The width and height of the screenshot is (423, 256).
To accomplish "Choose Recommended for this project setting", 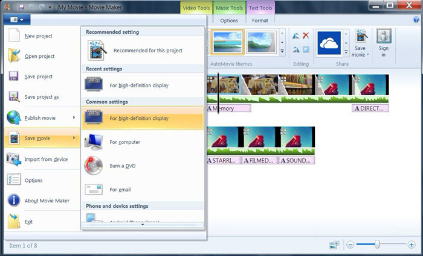I will pyautogui.click(x=143, y=50).
